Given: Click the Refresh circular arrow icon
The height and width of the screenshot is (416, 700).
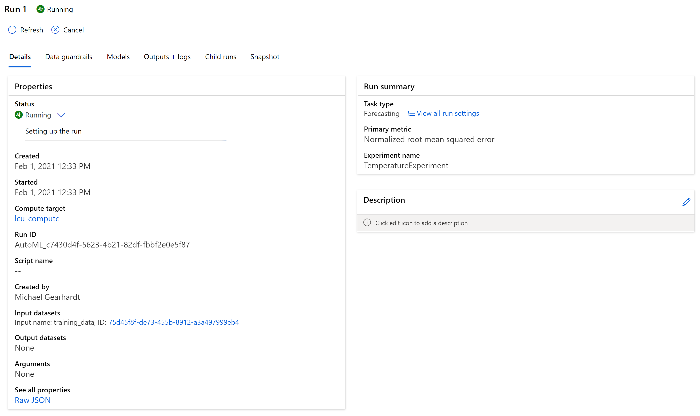Looking at the screenshot, I should point(12,30).
